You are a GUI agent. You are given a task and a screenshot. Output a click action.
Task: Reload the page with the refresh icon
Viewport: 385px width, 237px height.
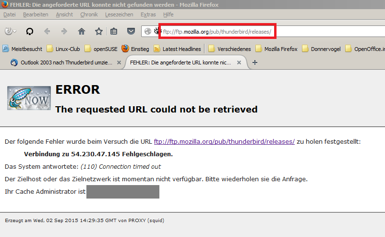coord(30,31)
